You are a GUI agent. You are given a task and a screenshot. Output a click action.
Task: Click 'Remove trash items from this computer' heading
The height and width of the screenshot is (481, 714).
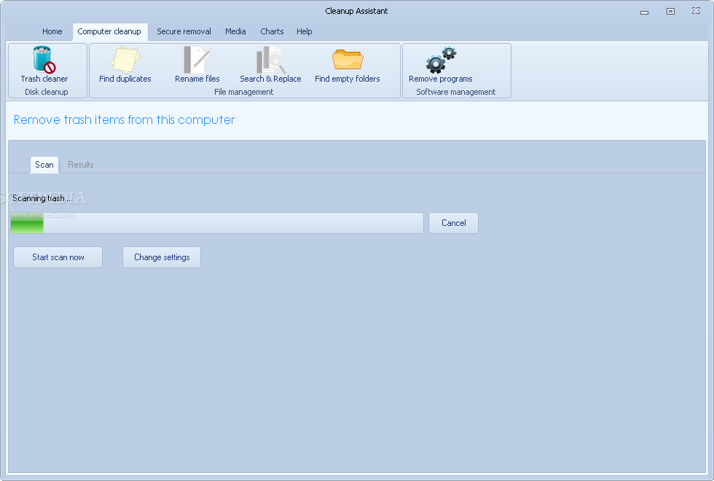(x=125, y=120)
